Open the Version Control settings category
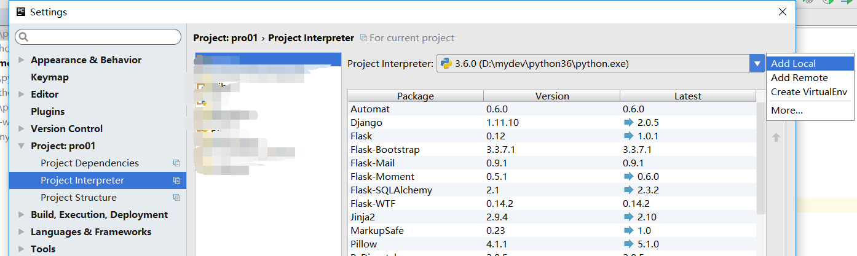The width and height of the screenshot is (857, 256). [66, 129]
